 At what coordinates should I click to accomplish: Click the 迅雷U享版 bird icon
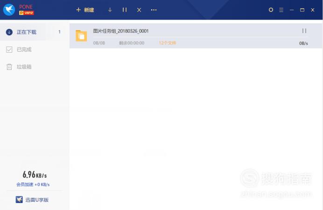click(19, 199)
